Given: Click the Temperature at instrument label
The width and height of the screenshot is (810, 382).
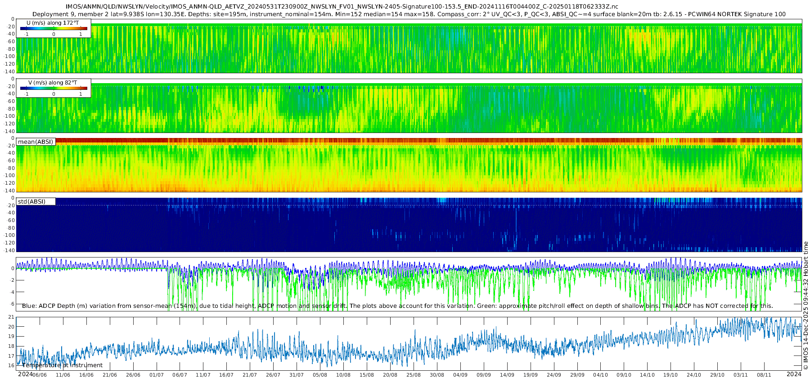Looking at the screenshot, I should [62, 365].
